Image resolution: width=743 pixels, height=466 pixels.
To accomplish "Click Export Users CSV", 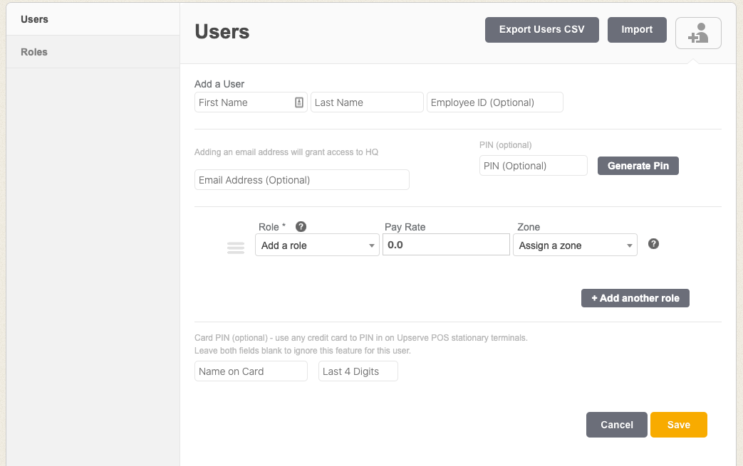I will (x=541, y=29).
